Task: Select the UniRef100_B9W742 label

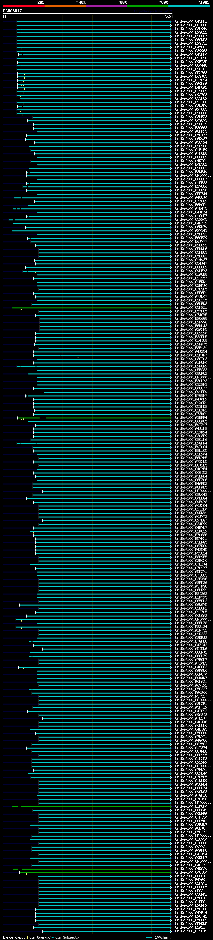Action: pos(191,917)
